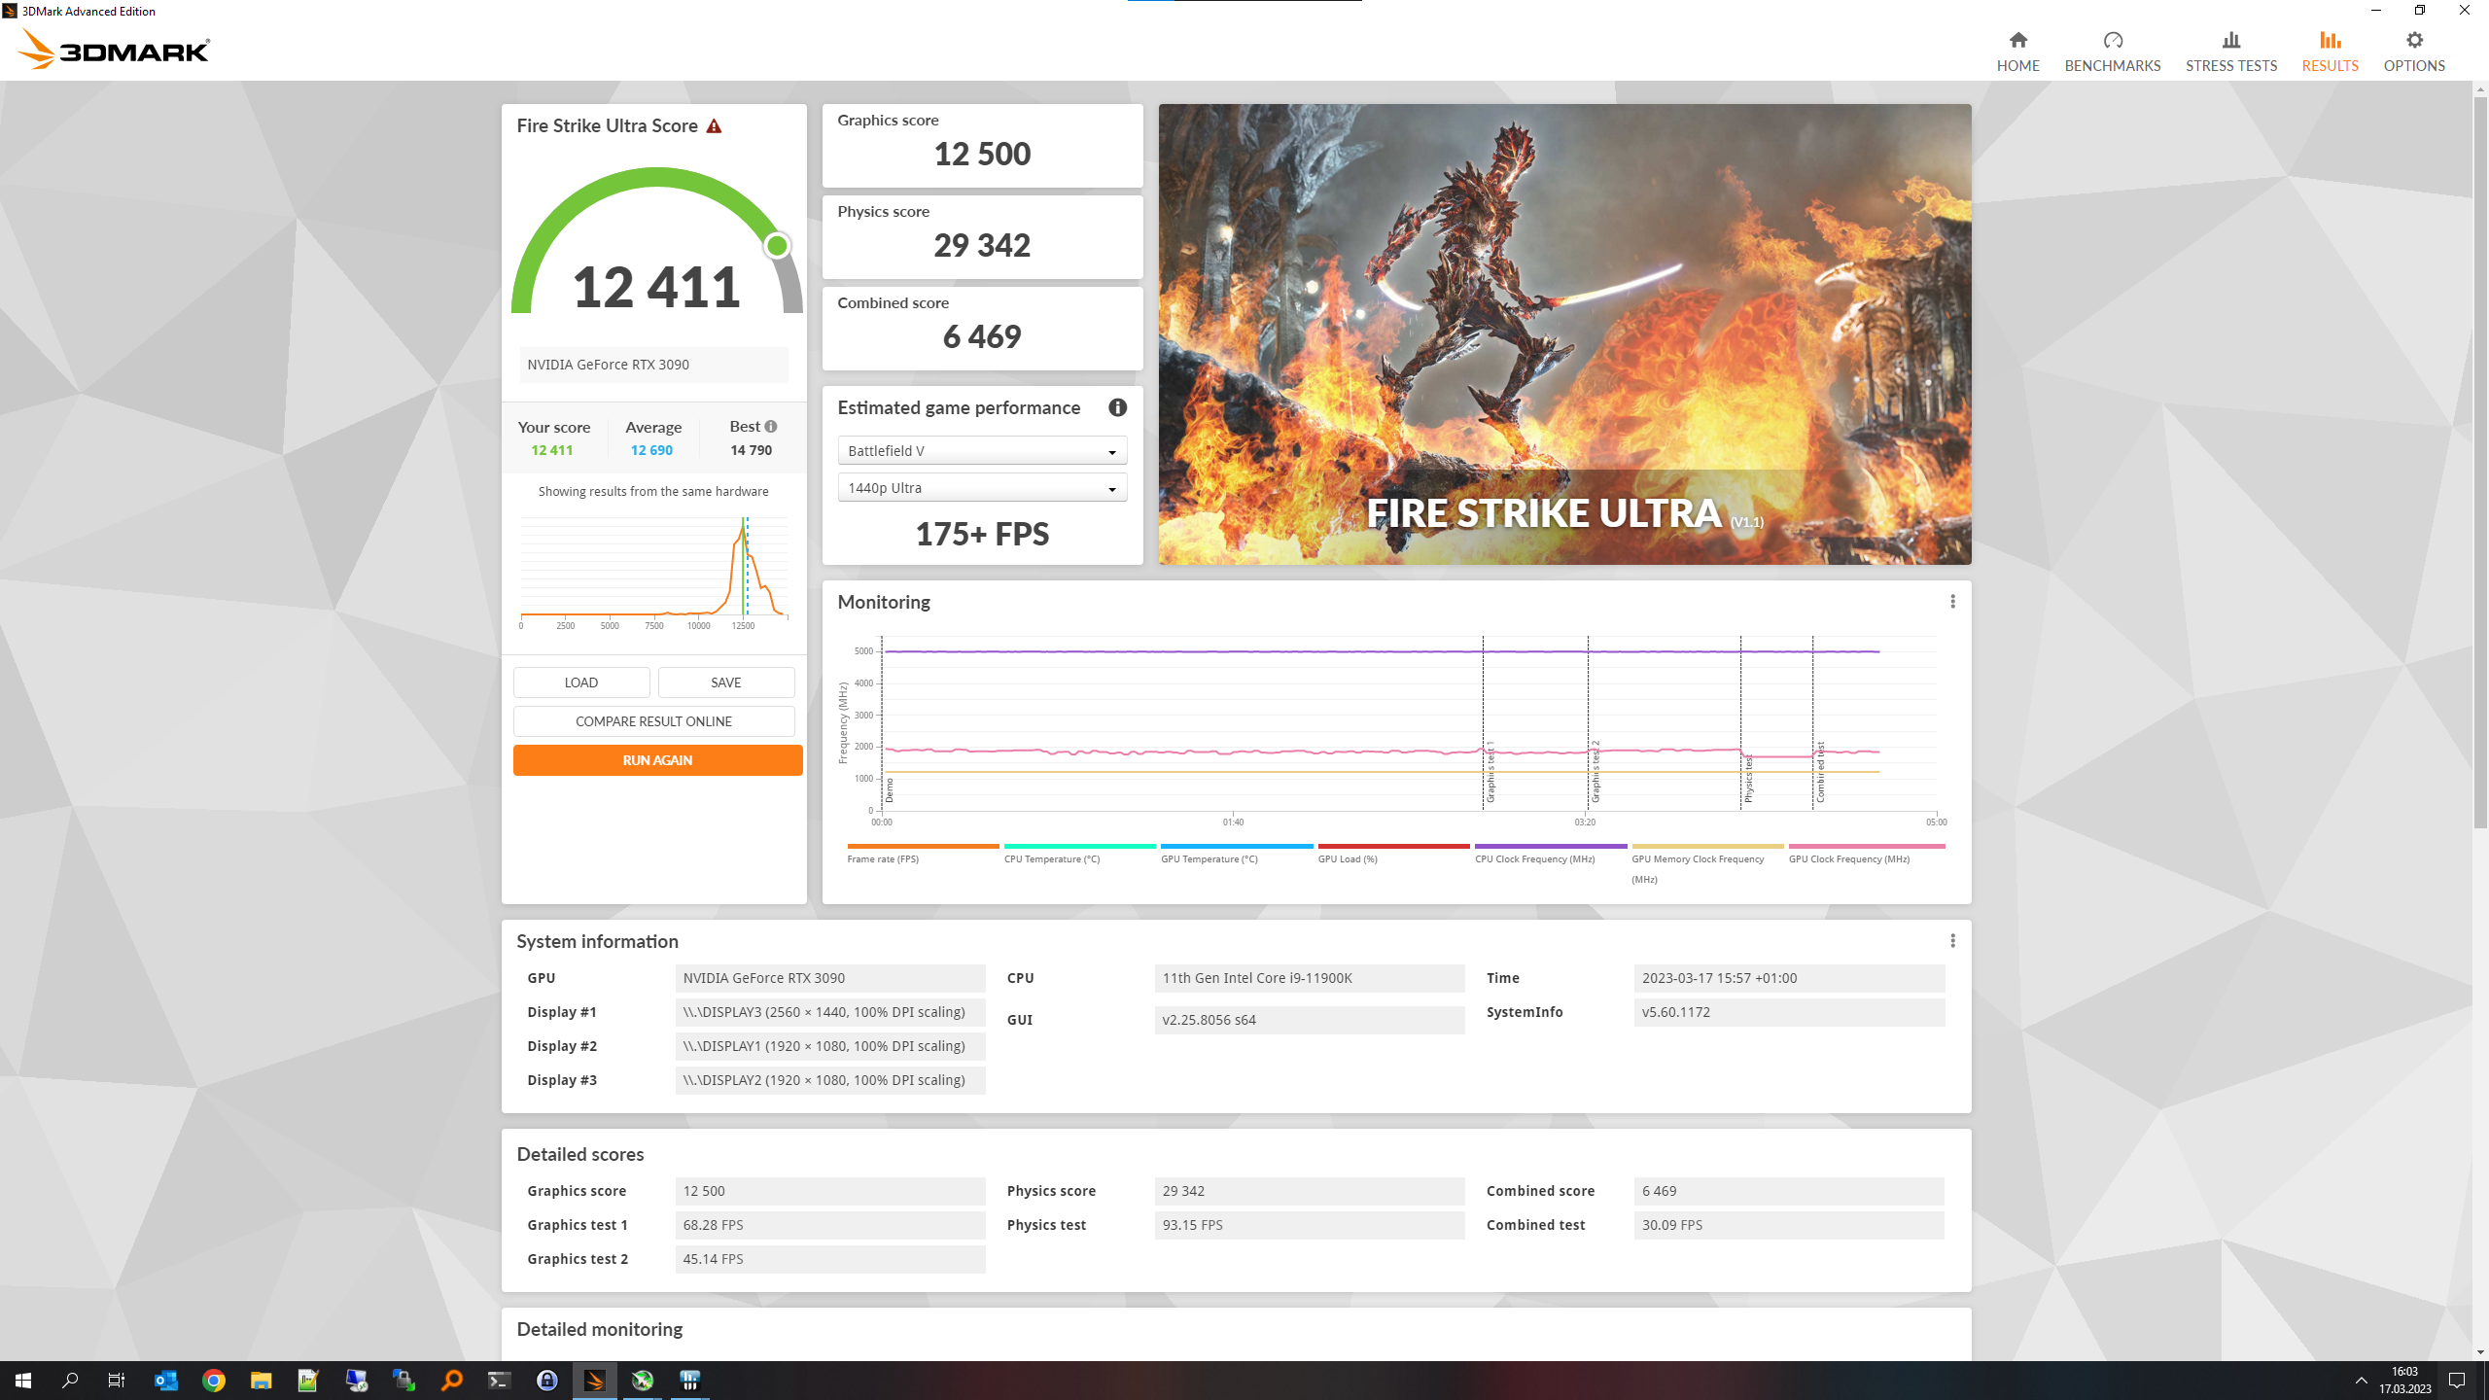Open the System information three-dot menu
2489x1400 pixels.
click(x=1952, y=941)
